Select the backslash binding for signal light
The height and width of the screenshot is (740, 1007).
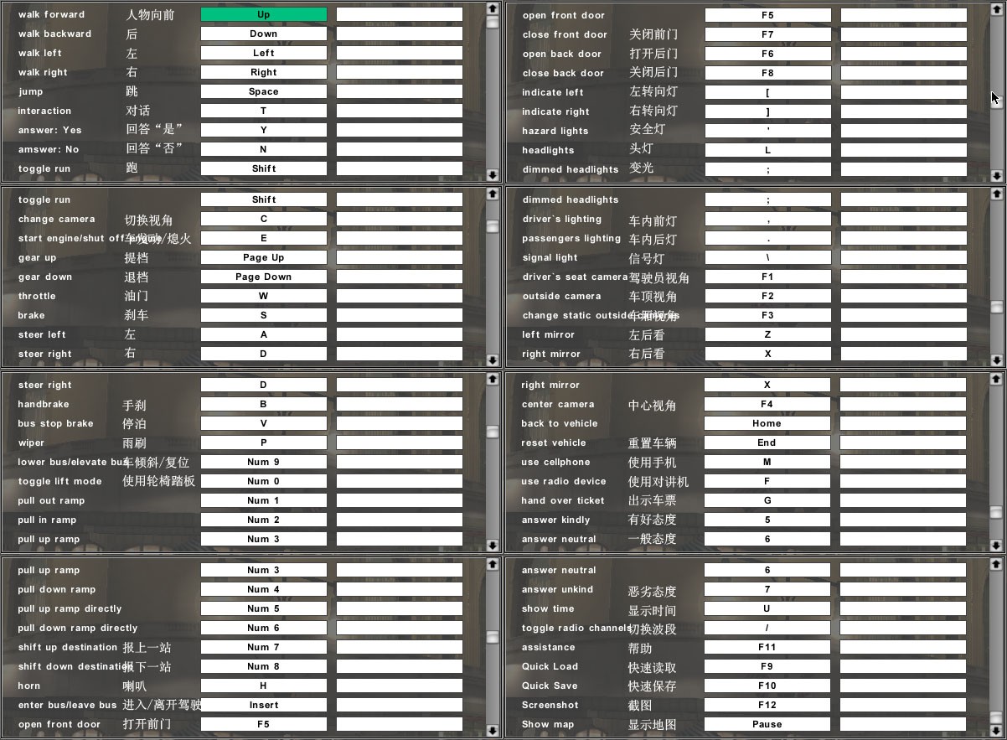coord(768,257)
